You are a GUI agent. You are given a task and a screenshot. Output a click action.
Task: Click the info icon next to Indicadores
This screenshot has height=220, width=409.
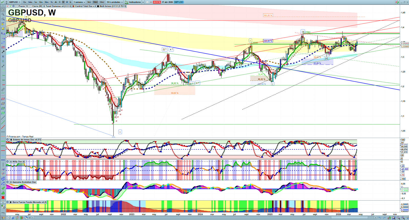[x=147, y=2]
